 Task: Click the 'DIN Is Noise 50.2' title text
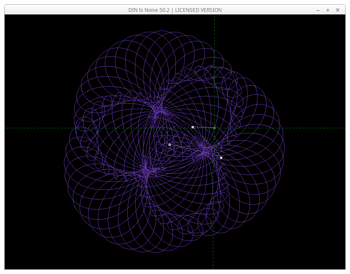[x=149, y=10]
